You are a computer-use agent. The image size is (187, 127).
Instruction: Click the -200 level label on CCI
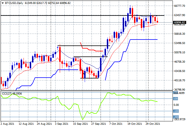176,117
